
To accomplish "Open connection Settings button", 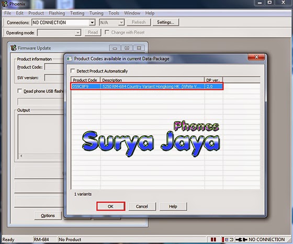I will tap(165, 22).
